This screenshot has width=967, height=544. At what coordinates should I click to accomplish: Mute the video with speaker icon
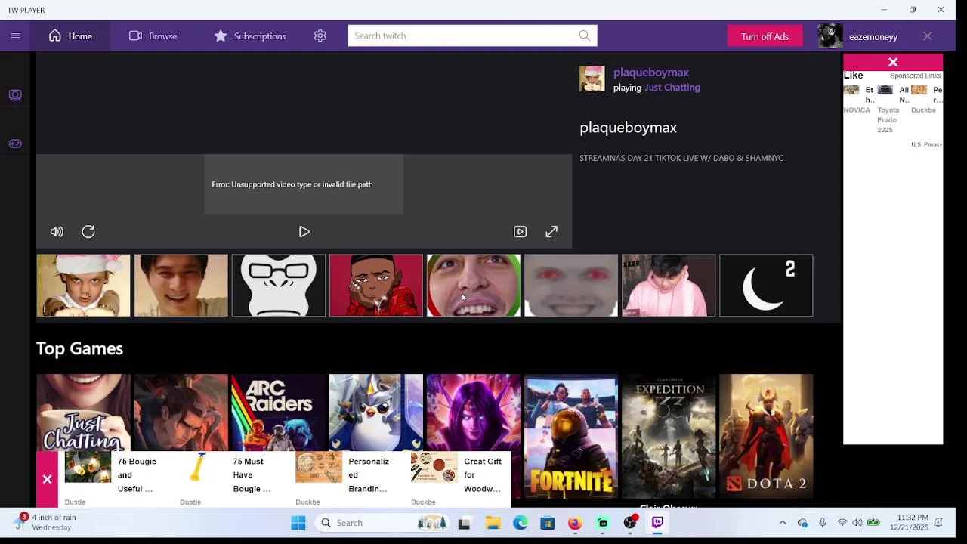point(57,232)
